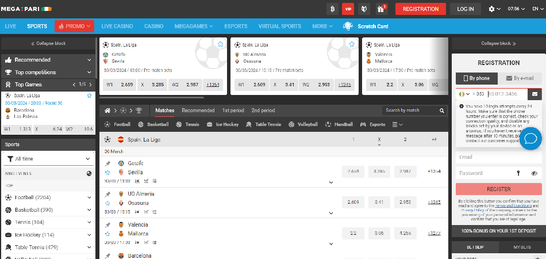Viewport: 546px width, 259px height.
Task: Click the gift bonus icon
Action: pos(380,9)
